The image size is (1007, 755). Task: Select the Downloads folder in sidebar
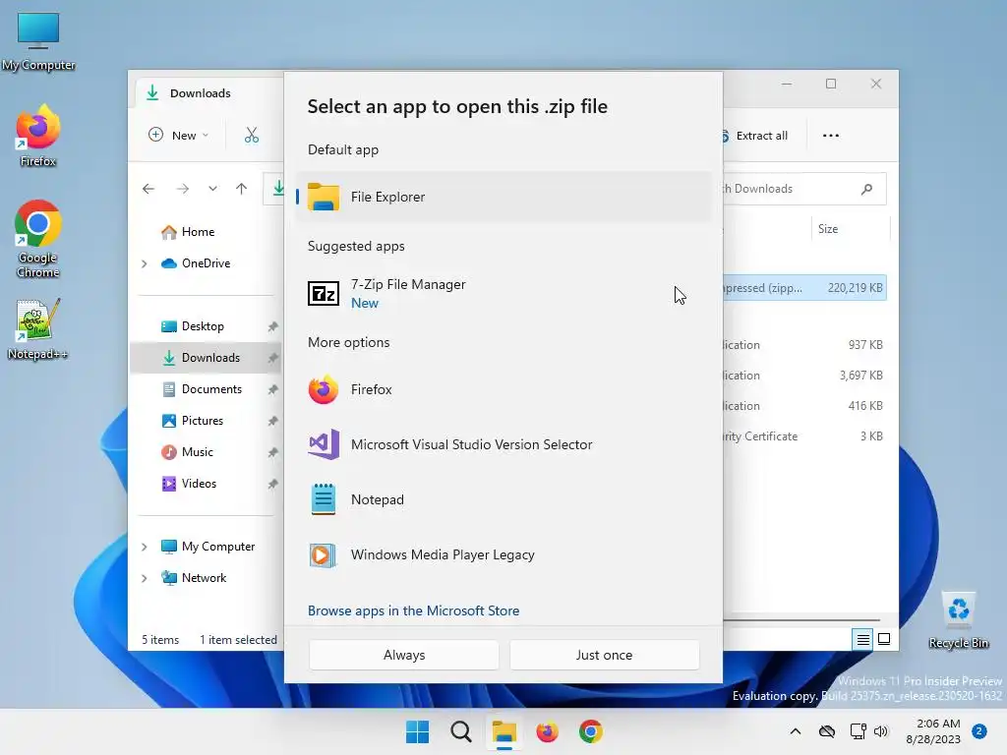point(207,358)
